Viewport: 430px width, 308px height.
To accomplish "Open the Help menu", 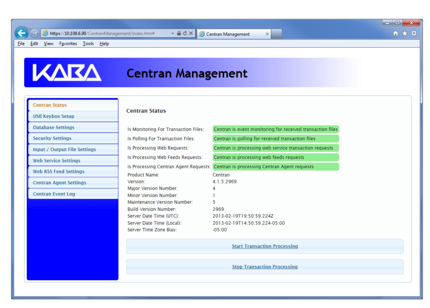I will click(104, 44).
